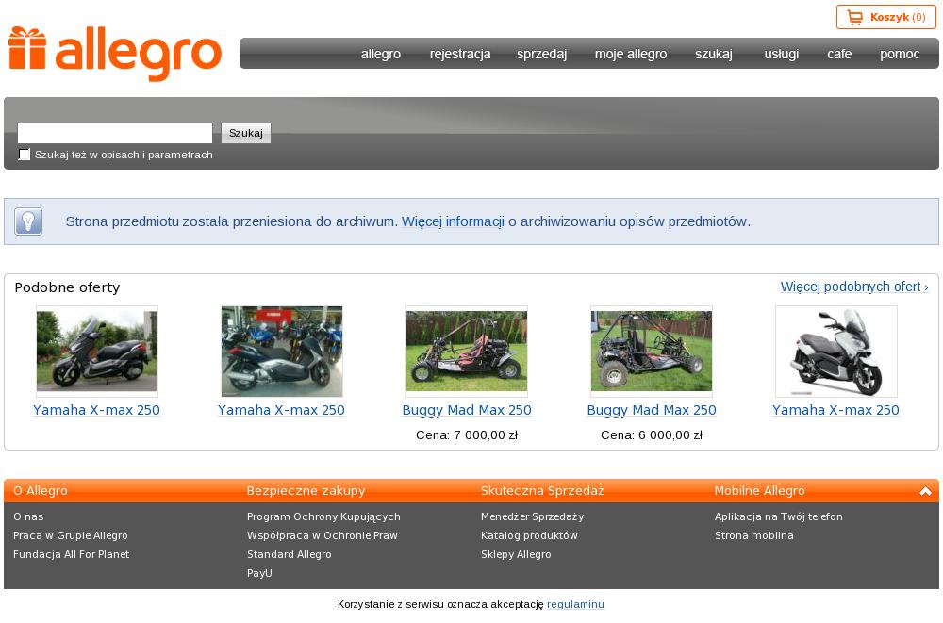This screenshot has height=623, width=943.
Task: Click the Mobilne Allegro footer heading
Action: tap(759, 491)
